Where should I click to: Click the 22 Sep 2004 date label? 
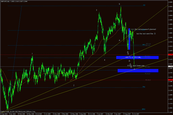(x=4, y=114)
